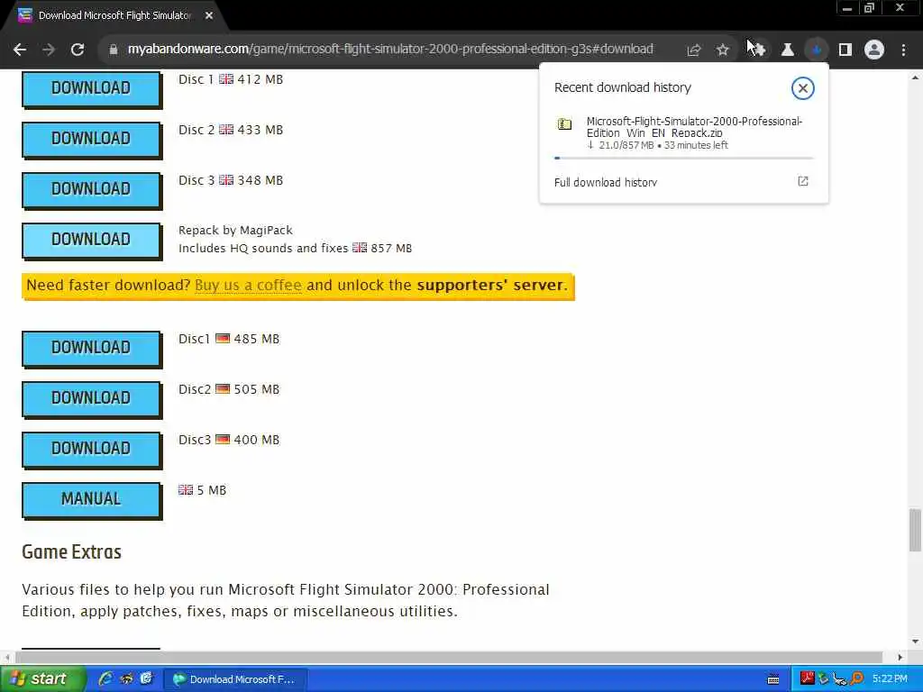Click the vertical scrollbar thumb

click(915, 530)
